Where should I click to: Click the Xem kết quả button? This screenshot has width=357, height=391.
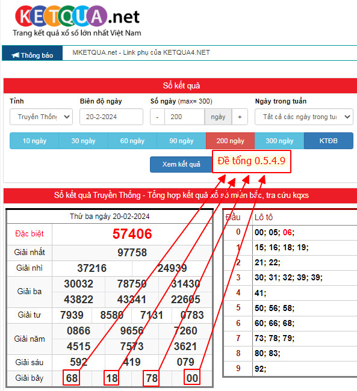tap(181, 164)
